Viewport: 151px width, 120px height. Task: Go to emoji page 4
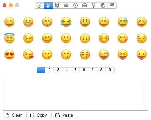coord(67,70)
